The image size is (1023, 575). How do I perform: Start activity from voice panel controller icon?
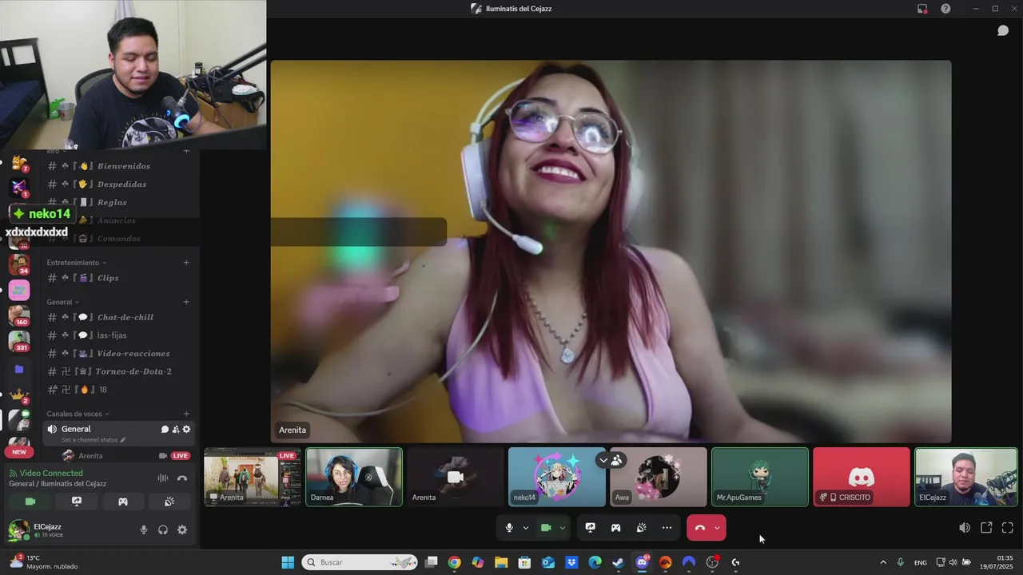(123, 502)
